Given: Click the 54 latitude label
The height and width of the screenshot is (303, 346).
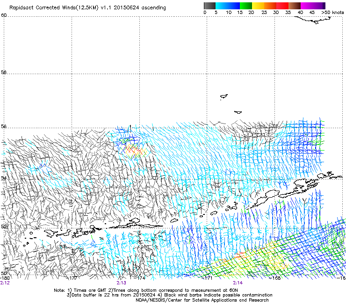Looking at the screenshot, I should (4, 178).
